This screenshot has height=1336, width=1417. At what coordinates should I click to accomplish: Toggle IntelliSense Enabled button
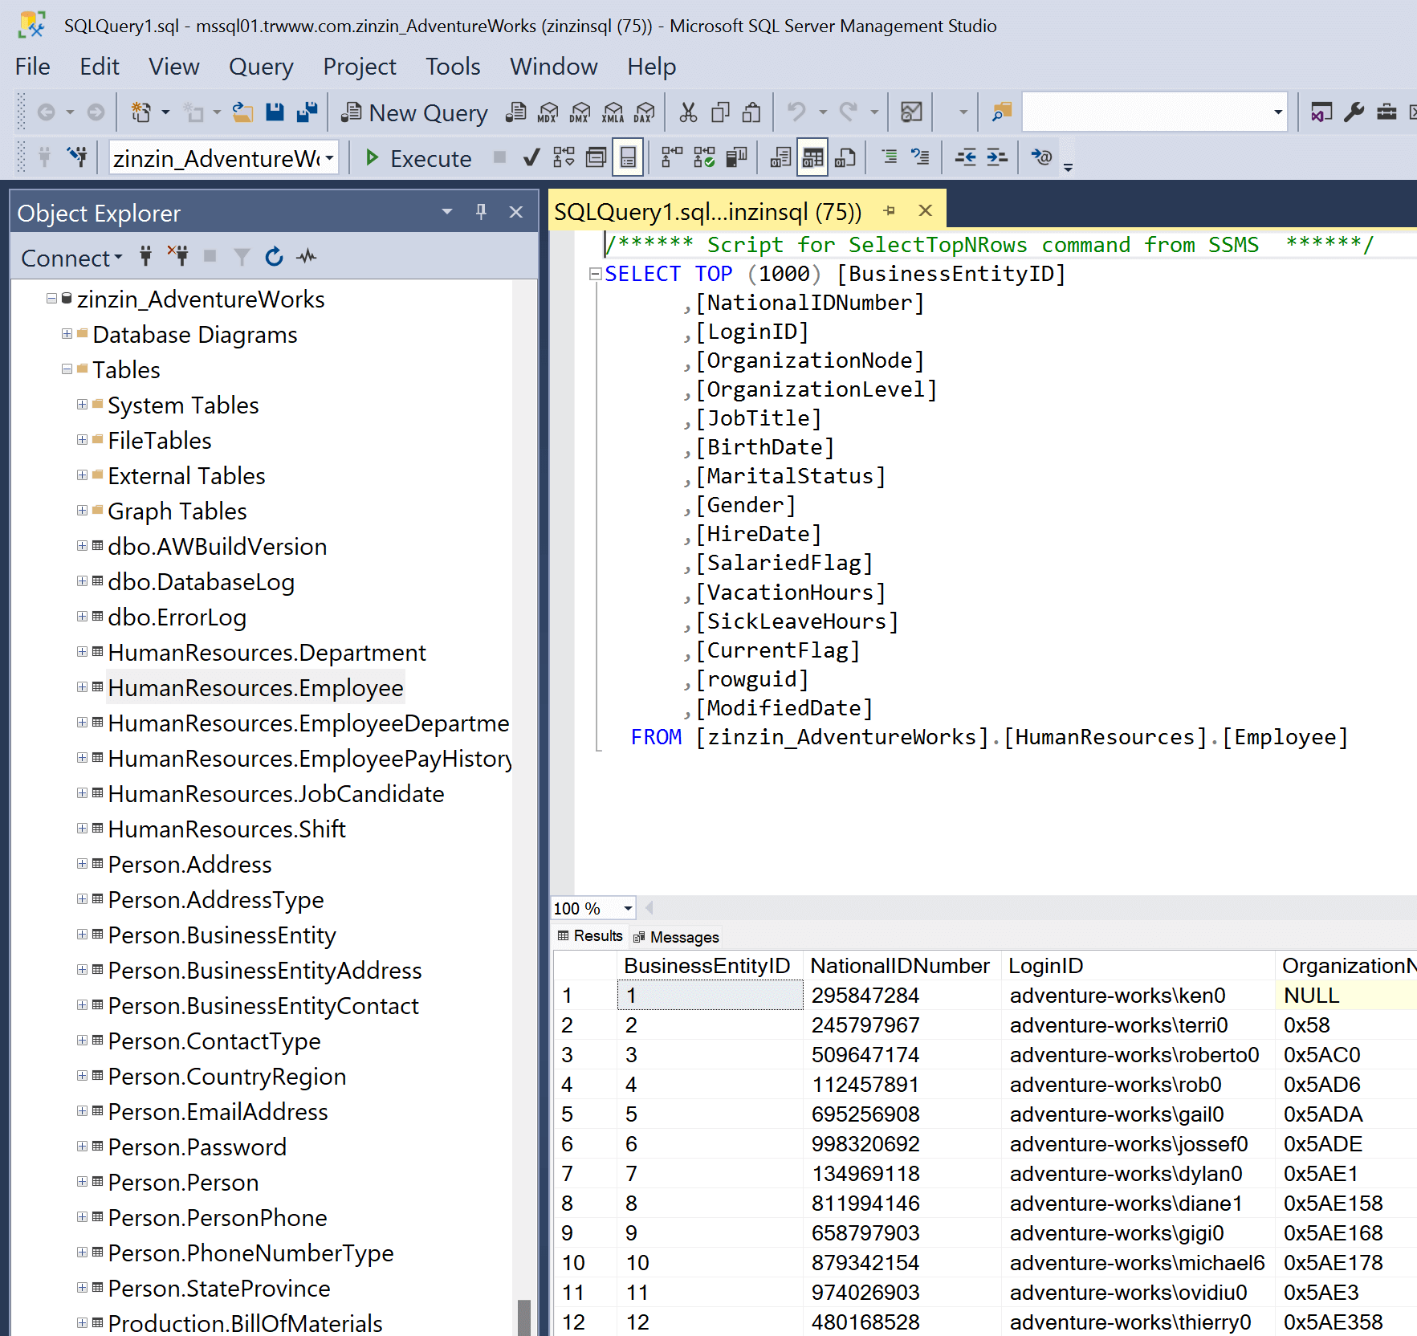(628, 157)
